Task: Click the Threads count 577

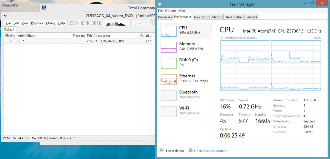Action: [x=243, y=121]
